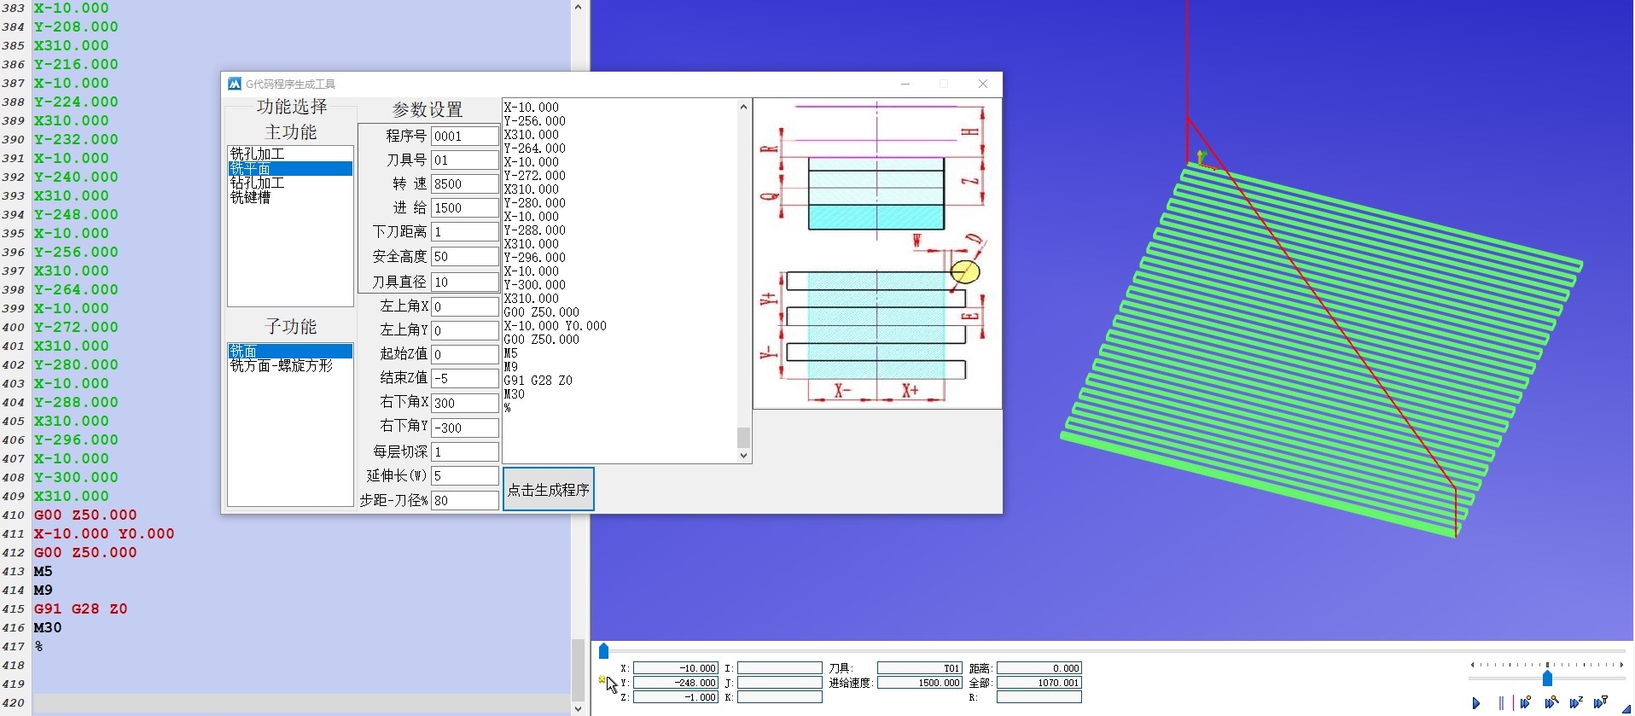Screen dimensions: 1635x716
Task: Choose 铣键槽 from the main functions
Action: point(251,197)
